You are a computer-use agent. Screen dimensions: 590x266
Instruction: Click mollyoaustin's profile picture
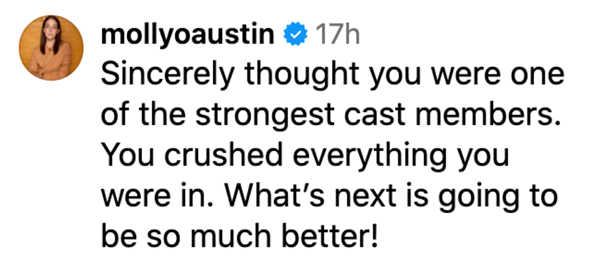pos(51,48)
